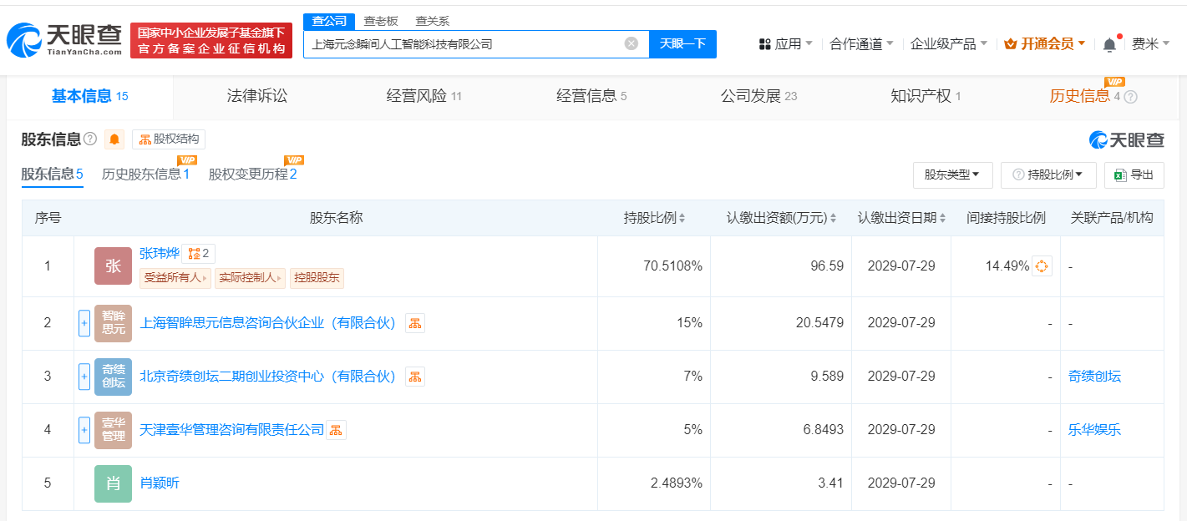Click 控股股东 tag
This screenshot has width=1187, height=521.
tap(317, 278)
